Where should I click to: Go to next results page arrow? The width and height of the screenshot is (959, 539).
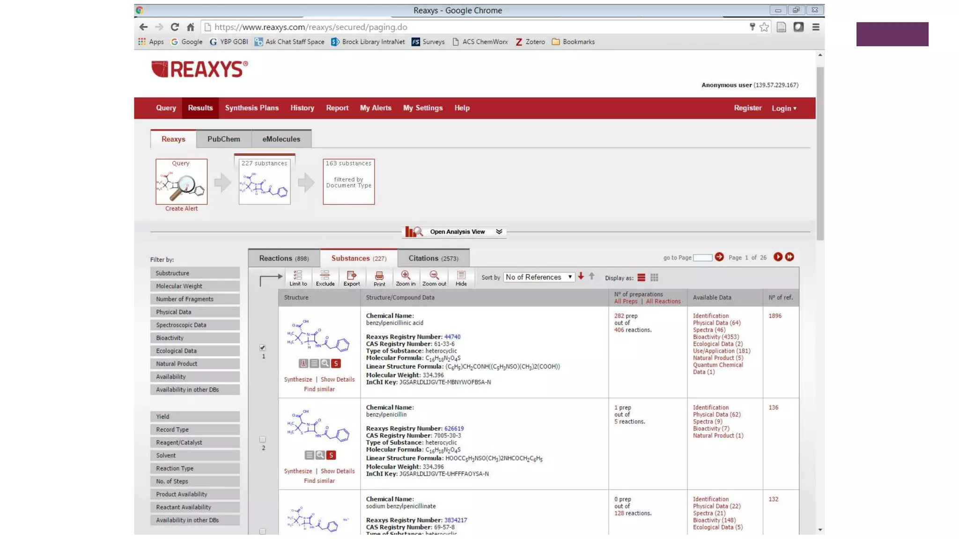click(778, 257)
